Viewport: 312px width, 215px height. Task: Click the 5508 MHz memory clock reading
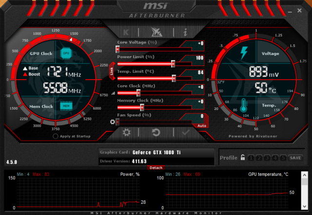coord(62,88)
